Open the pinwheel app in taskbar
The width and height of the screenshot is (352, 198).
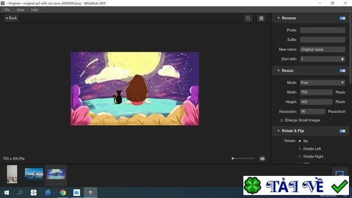click(34, 192)
